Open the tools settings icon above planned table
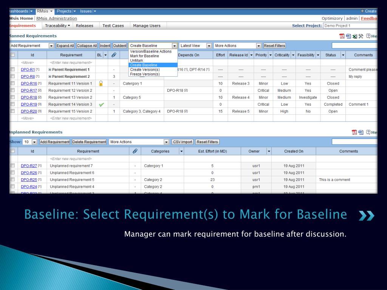387x290 pixels. point(361,36)
